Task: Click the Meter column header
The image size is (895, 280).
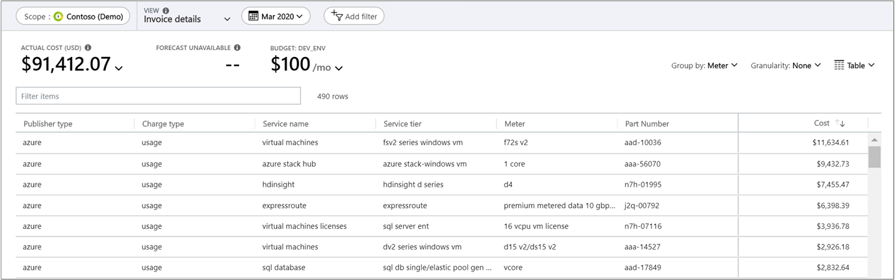Action: (514, 124)
